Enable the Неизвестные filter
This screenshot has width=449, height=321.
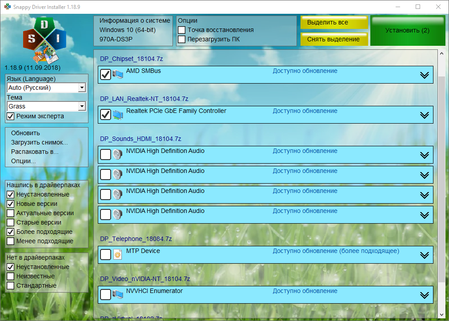click(11, 277)
